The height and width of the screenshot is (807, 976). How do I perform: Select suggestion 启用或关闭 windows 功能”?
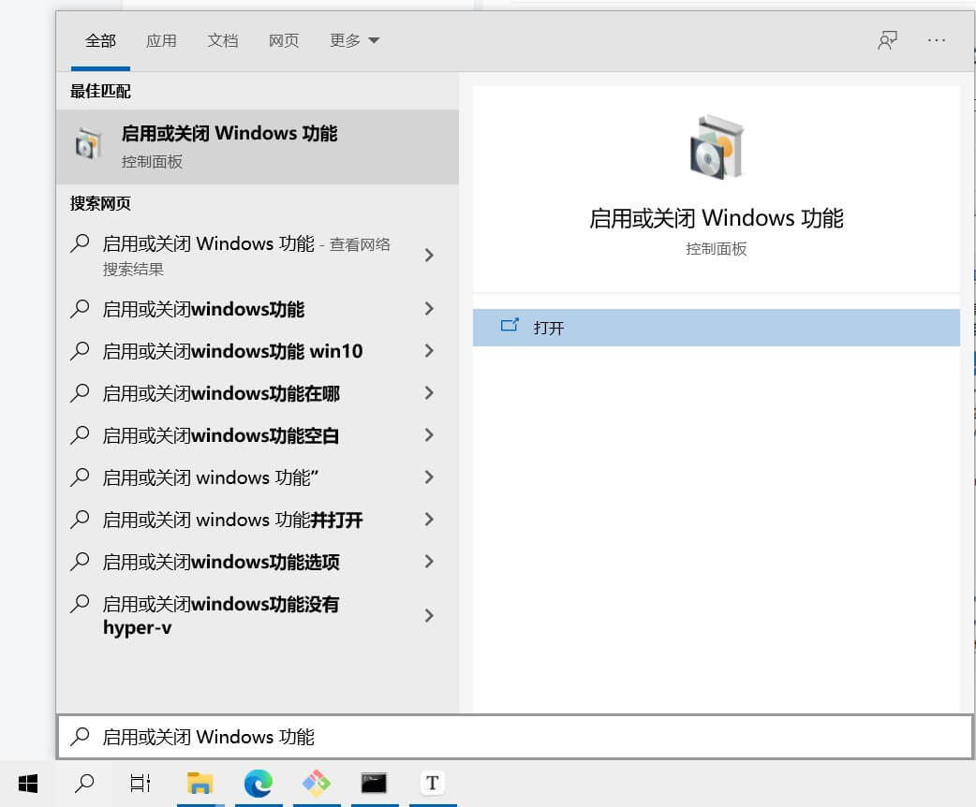tap(258, 477)
